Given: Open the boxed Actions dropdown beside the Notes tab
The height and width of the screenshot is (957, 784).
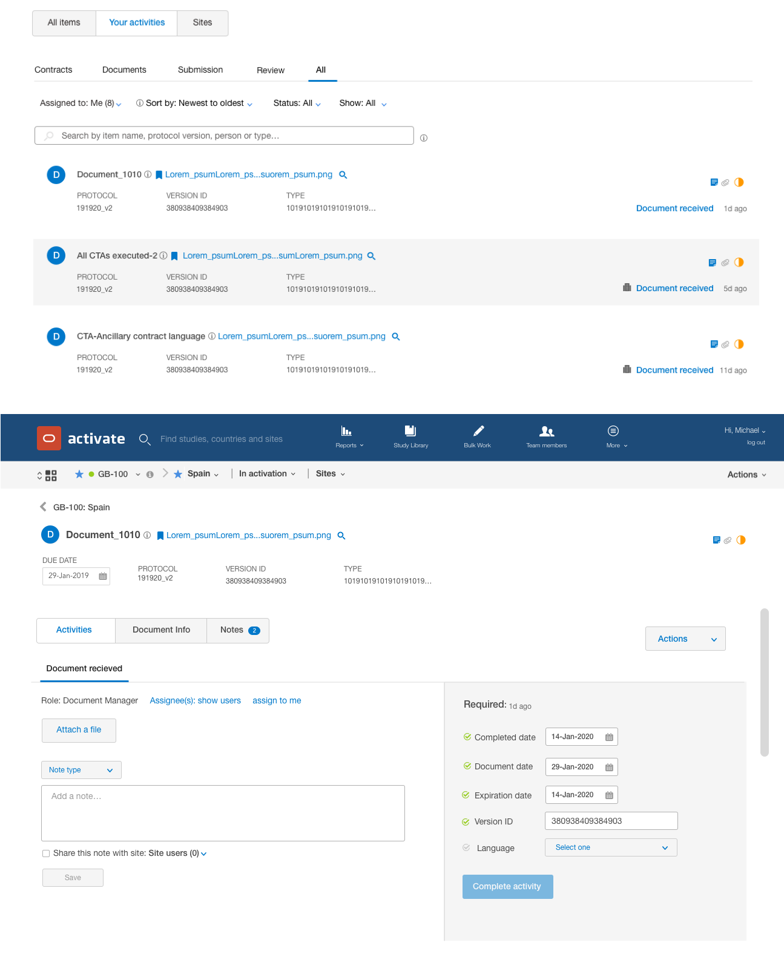Looking at the screenshot, I should 685,639.
